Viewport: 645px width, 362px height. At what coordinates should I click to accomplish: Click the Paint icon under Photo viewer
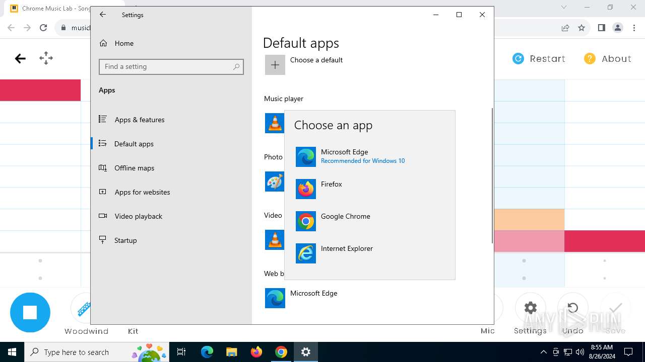(275, 182)
